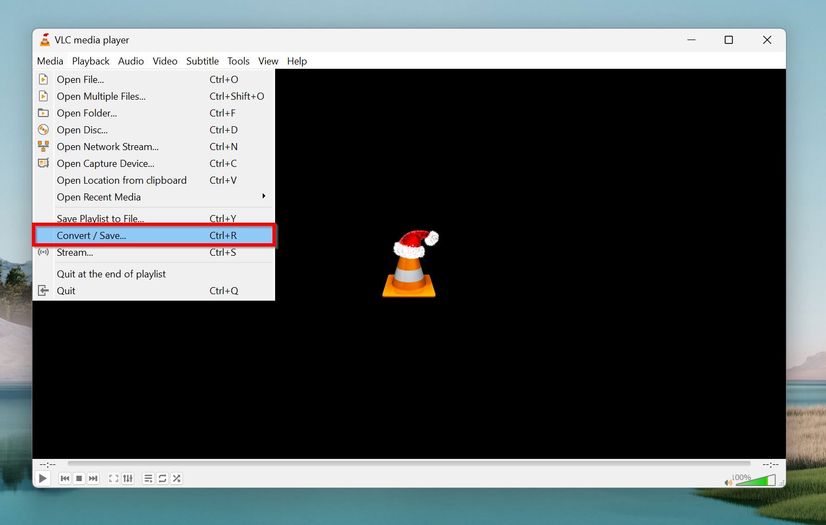This screenshot has width=826, height=525.
Task: Open the Tools menu
Action: 238,61
